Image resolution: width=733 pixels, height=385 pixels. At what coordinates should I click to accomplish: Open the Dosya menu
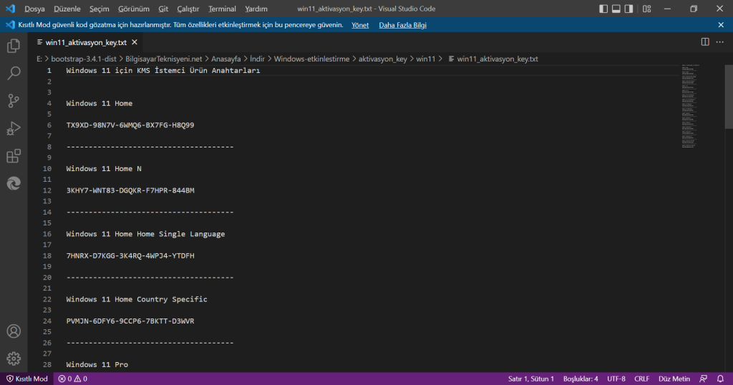34,9
